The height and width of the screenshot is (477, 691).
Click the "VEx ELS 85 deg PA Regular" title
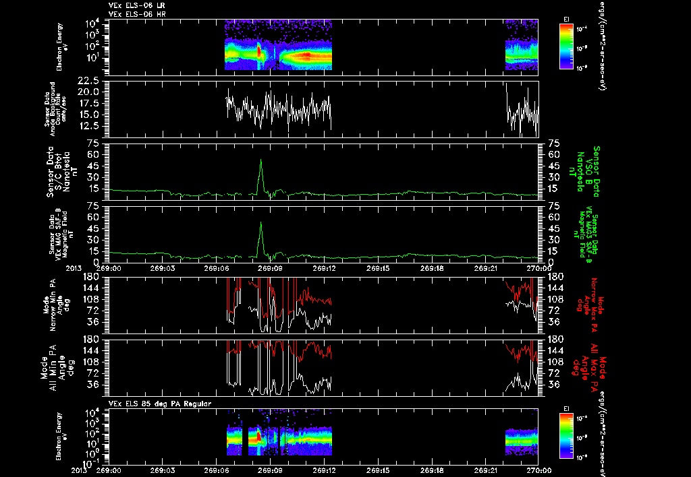pos(159,404)
